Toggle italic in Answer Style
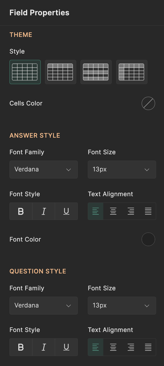This screenshot has height=366, width=164. [x=44, y=211]
